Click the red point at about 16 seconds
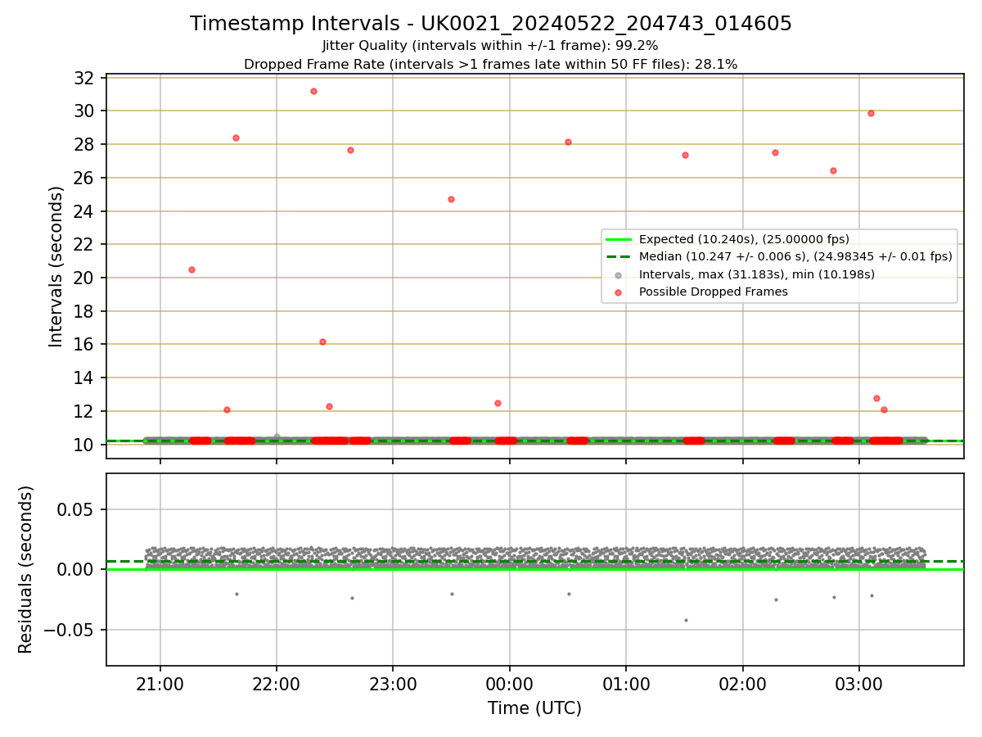 [322, 341]
